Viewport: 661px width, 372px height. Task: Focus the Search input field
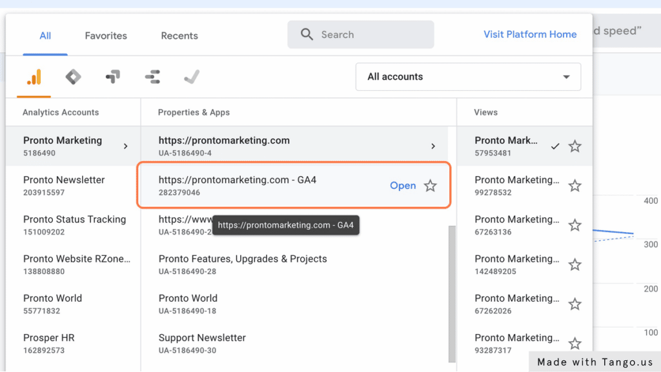coord(361,35)
